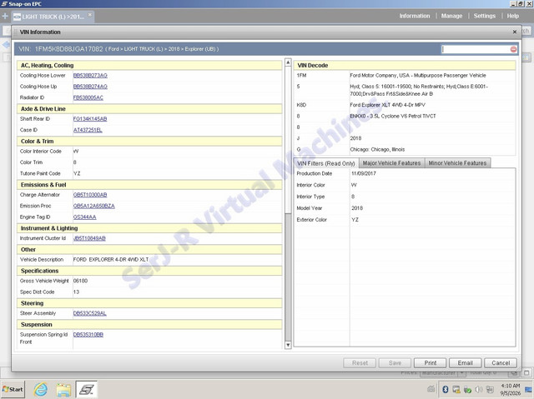The image size is (534, 399).
Task: Click Snap-on EPC taskbar icon
Action: (x=87, y=390)
